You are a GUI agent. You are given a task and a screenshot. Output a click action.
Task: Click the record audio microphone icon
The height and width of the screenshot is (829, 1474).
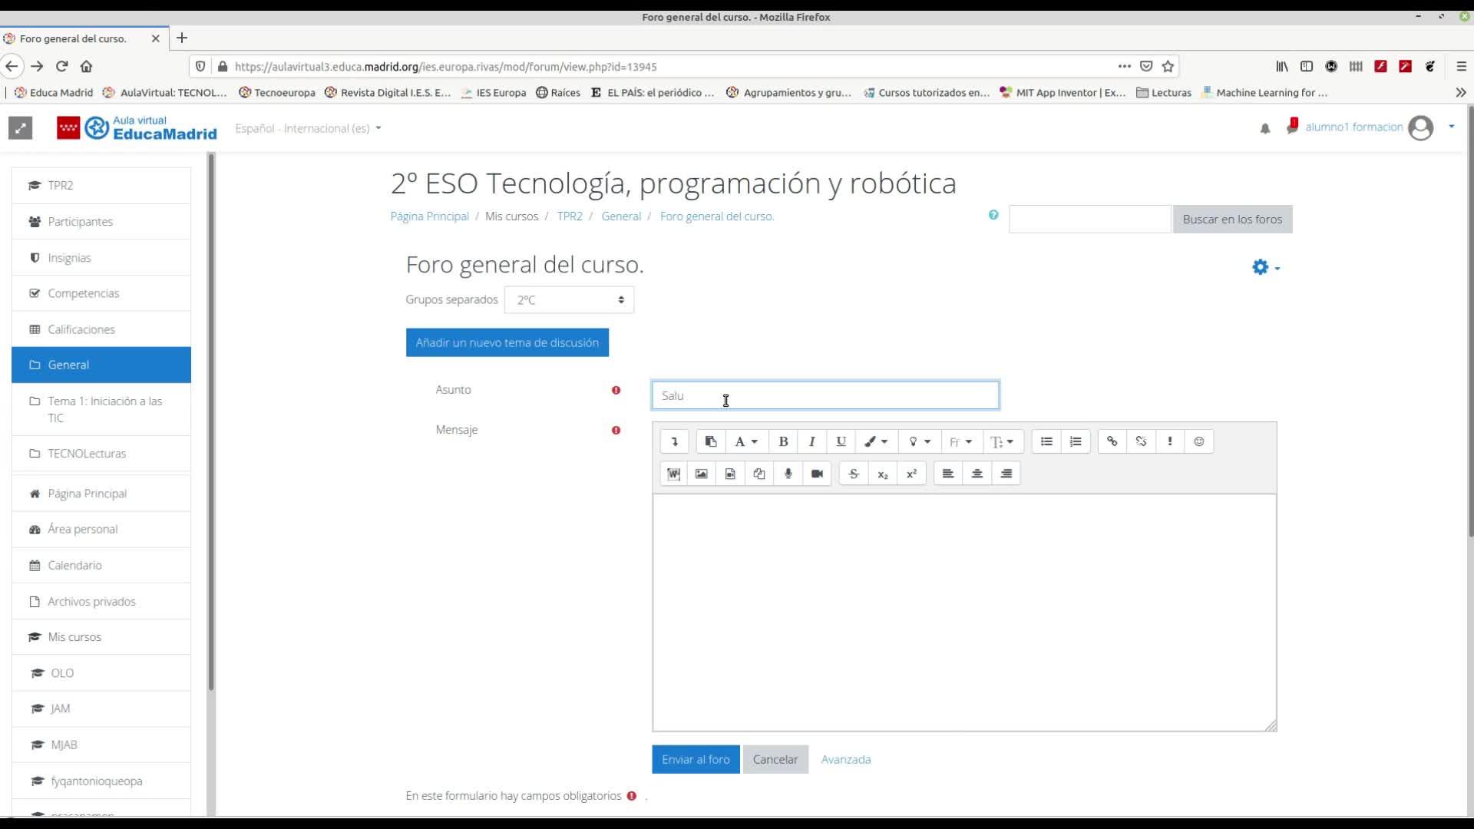coord(788,474)
